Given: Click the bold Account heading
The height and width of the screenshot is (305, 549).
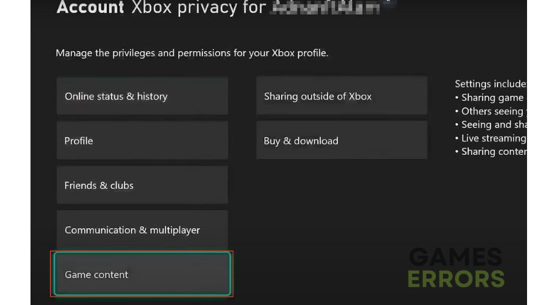Looking at the screenshot, I should [90, 7].
